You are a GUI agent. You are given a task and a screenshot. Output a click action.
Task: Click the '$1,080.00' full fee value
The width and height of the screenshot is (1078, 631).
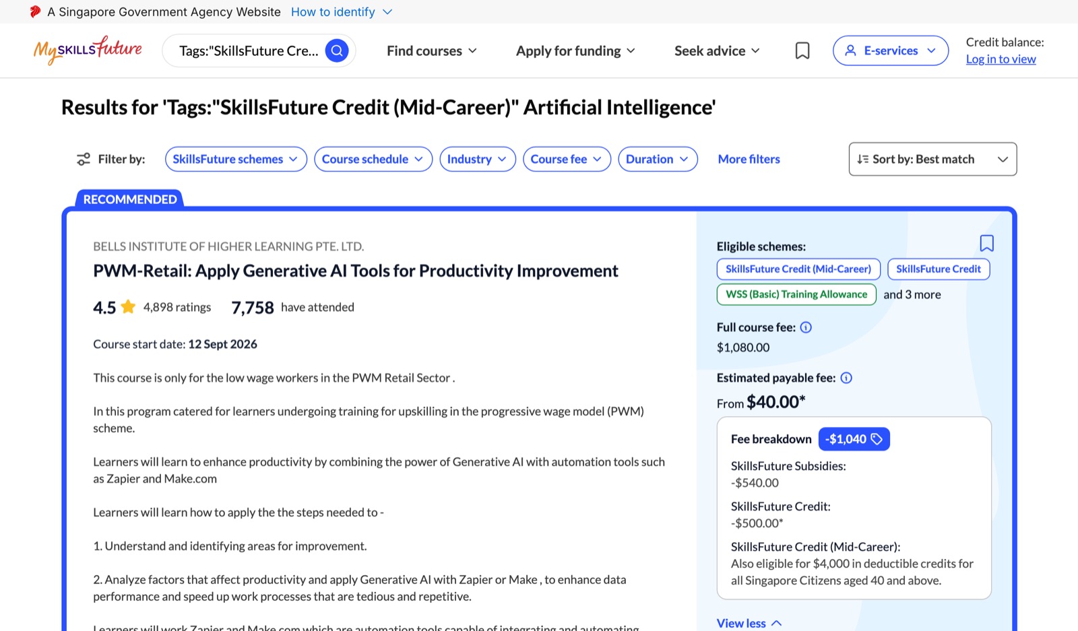tap(743, 347)
